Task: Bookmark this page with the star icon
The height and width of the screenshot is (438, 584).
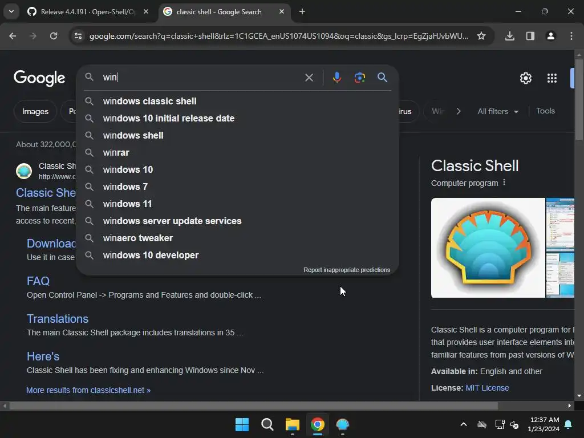Action: 481,36
